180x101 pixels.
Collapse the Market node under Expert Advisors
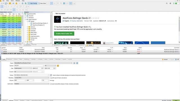[27, 21]
